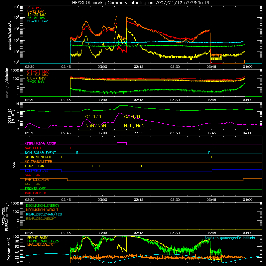Screen dimensions: 266x266
Task: Select the 6-12 keV legend label
Action: coord(36,11)
